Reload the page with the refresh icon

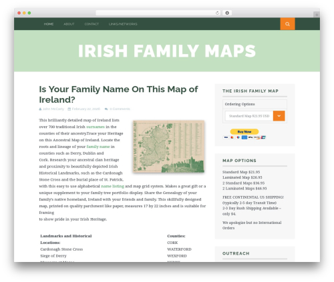(x=217, y=13)
